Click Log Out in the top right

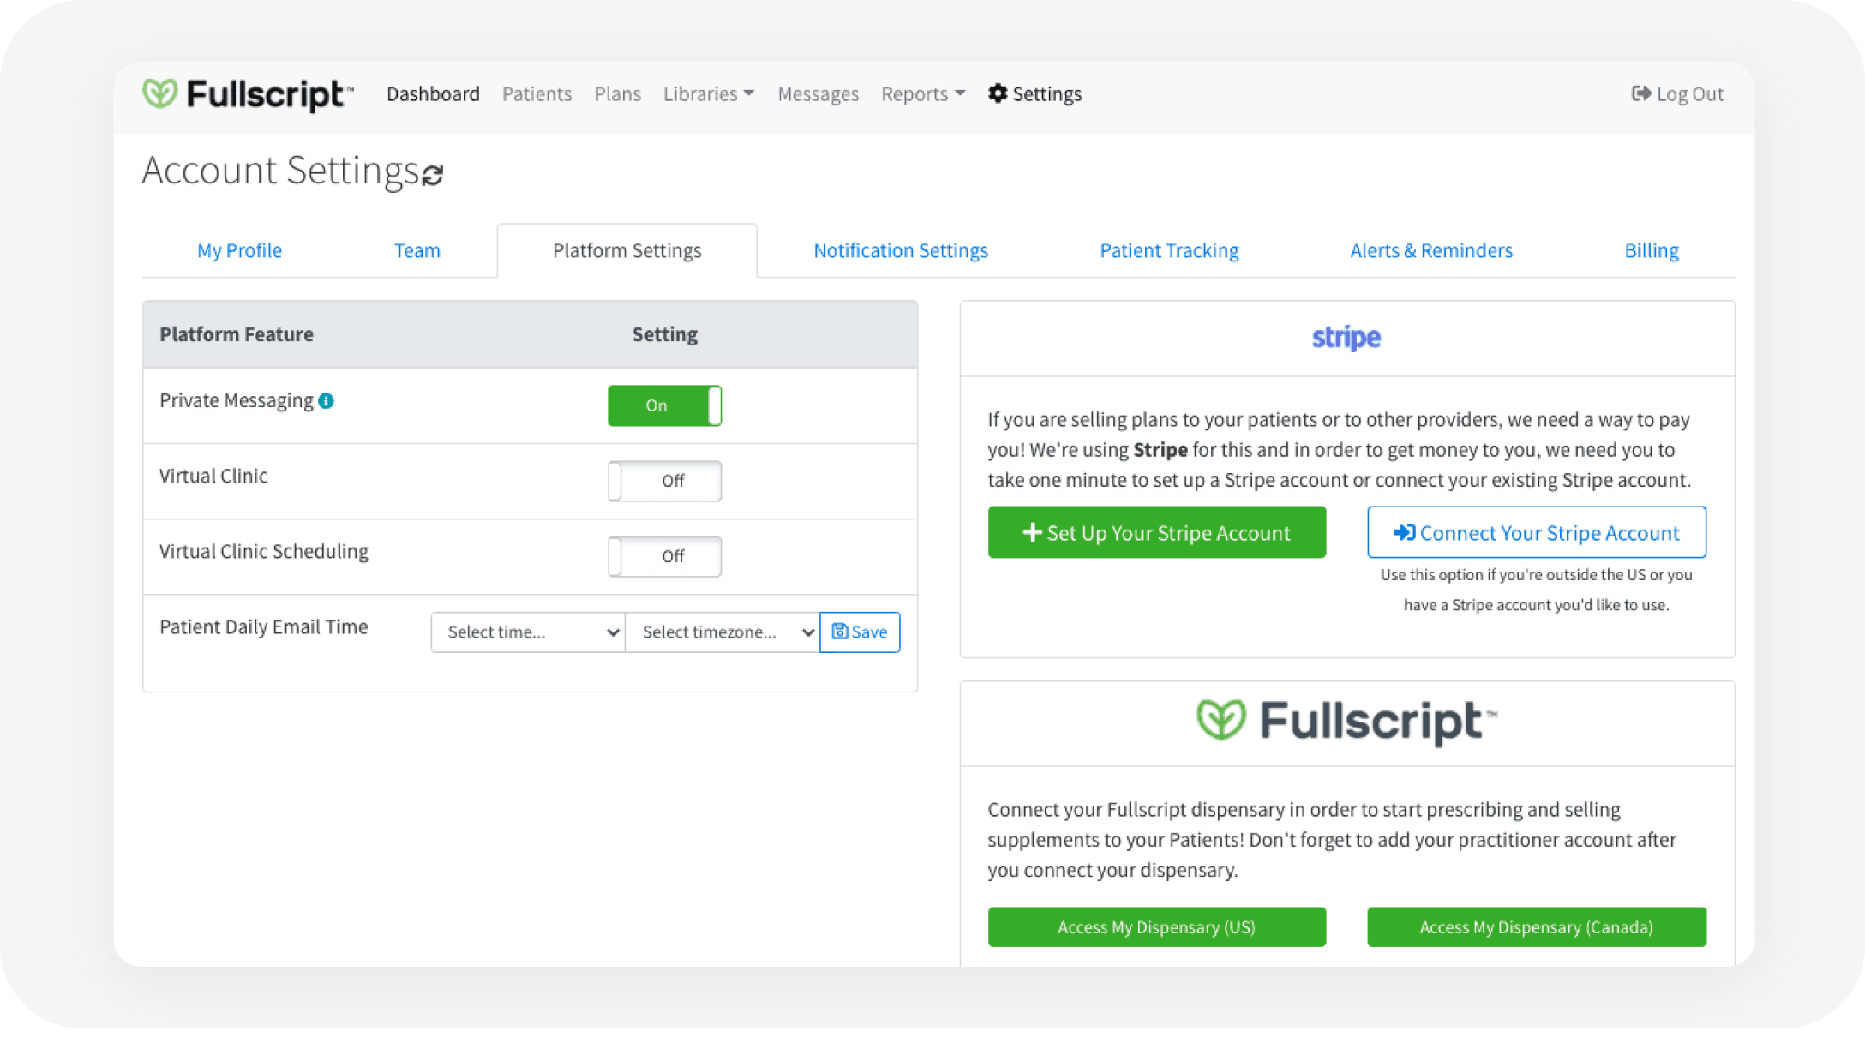point(1677,93)
